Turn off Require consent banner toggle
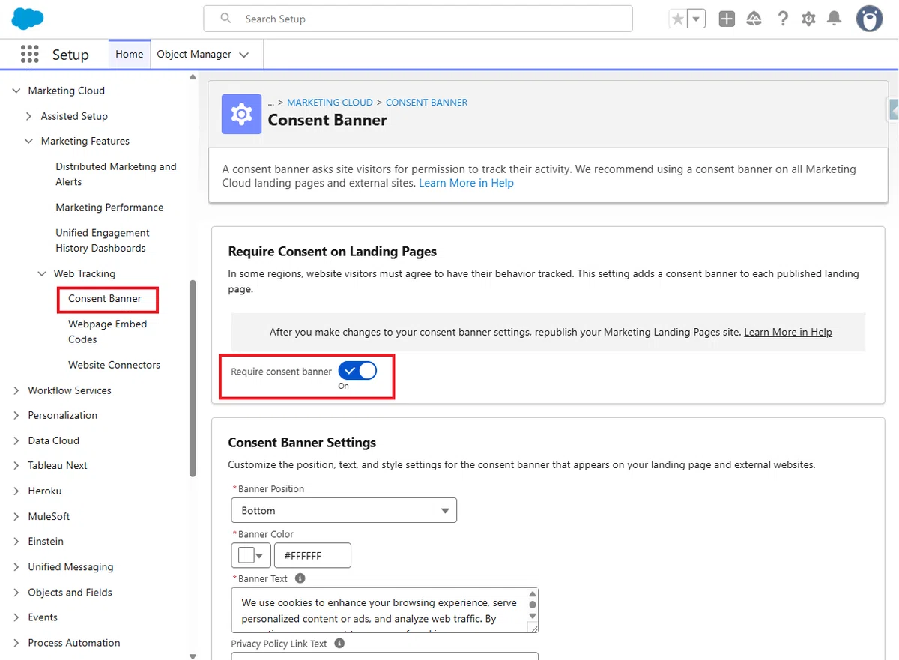This screenshot has height=660, width=899. pos(357,371)
